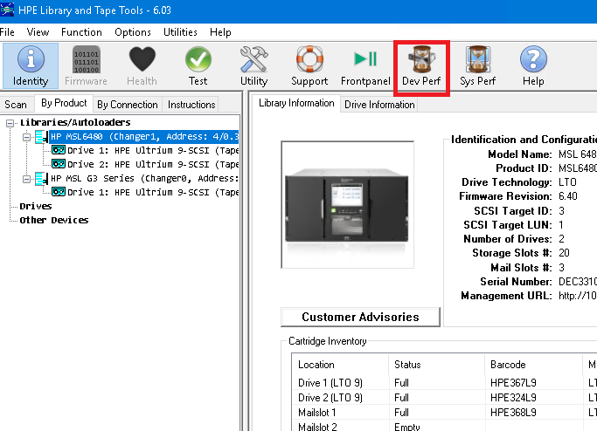This screenshot has height=431, width=597.
Task: Click tape icon of Drive 1 under MSL6480
Action: pos(59,150)
